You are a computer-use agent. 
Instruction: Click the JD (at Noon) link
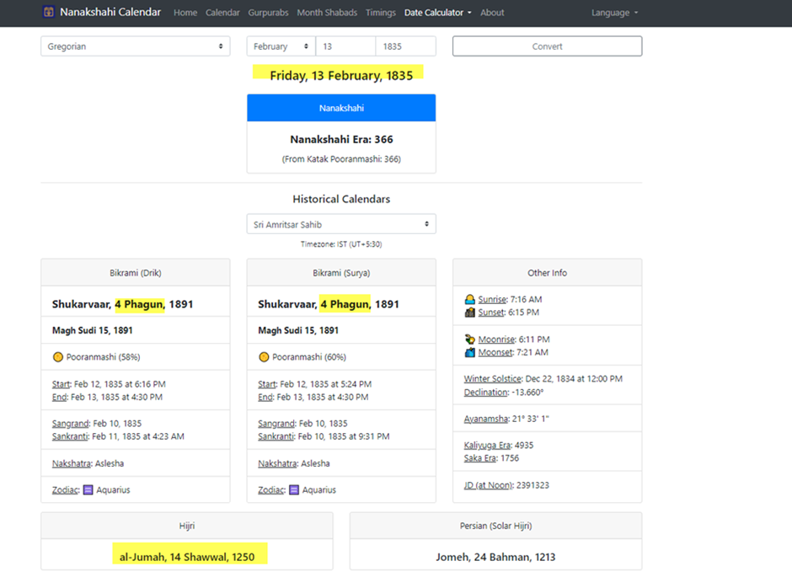488,485
